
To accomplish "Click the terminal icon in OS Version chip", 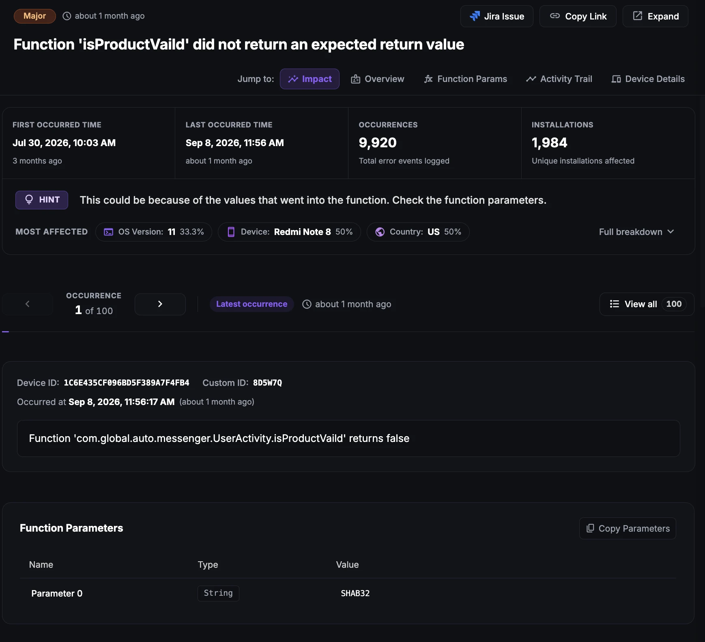I will [x=109, y=232].
